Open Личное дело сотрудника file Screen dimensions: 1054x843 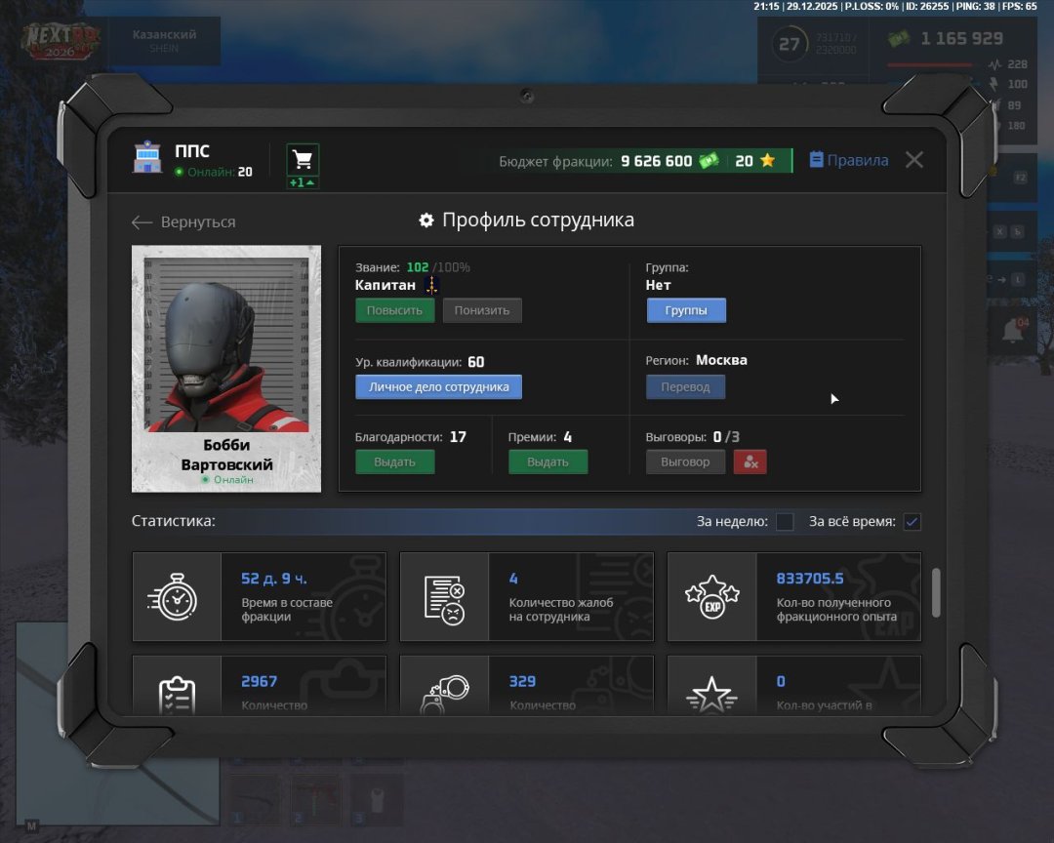coord(438,386)
